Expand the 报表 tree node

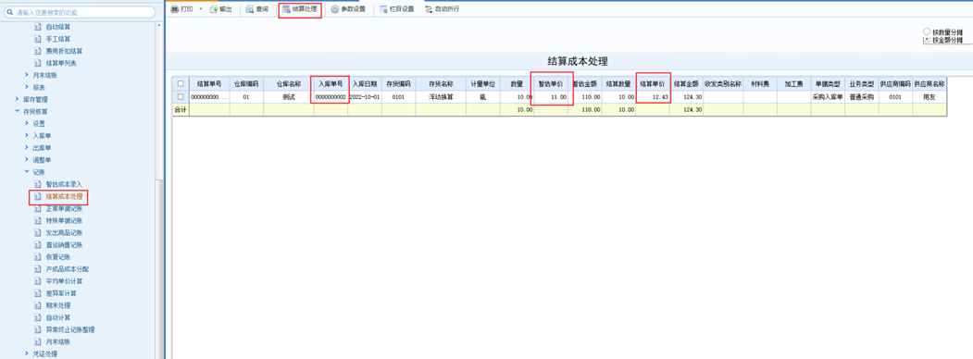27,87
